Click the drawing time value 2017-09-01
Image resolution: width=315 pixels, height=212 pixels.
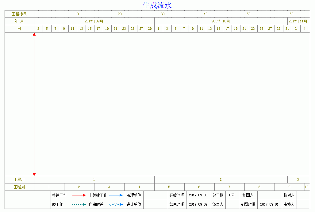269,204
